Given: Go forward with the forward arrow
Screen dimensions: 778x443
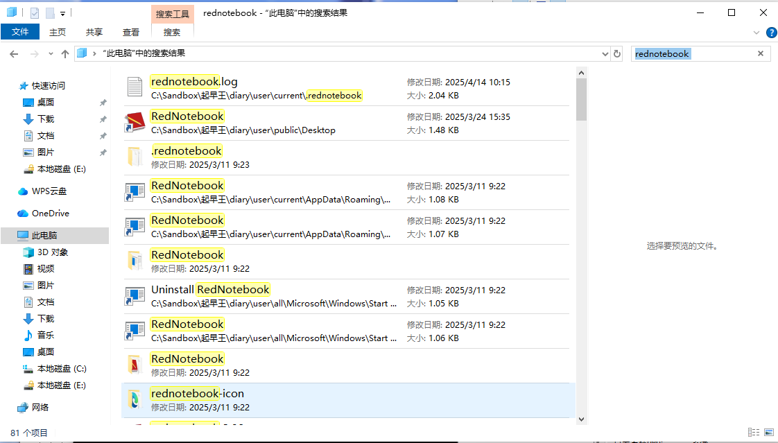Looking at the screenshot, I should 34,53.
